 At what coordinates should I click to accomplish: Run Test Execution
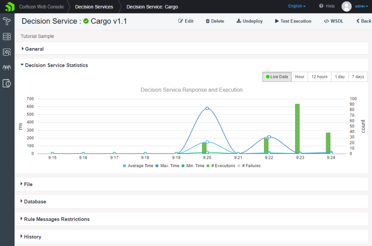[293, 21]
